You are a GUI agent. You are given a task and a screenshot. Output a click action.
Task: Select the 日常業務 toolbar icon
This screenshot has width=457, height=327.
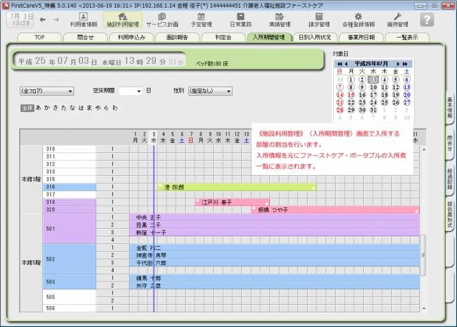pos(240,19)
